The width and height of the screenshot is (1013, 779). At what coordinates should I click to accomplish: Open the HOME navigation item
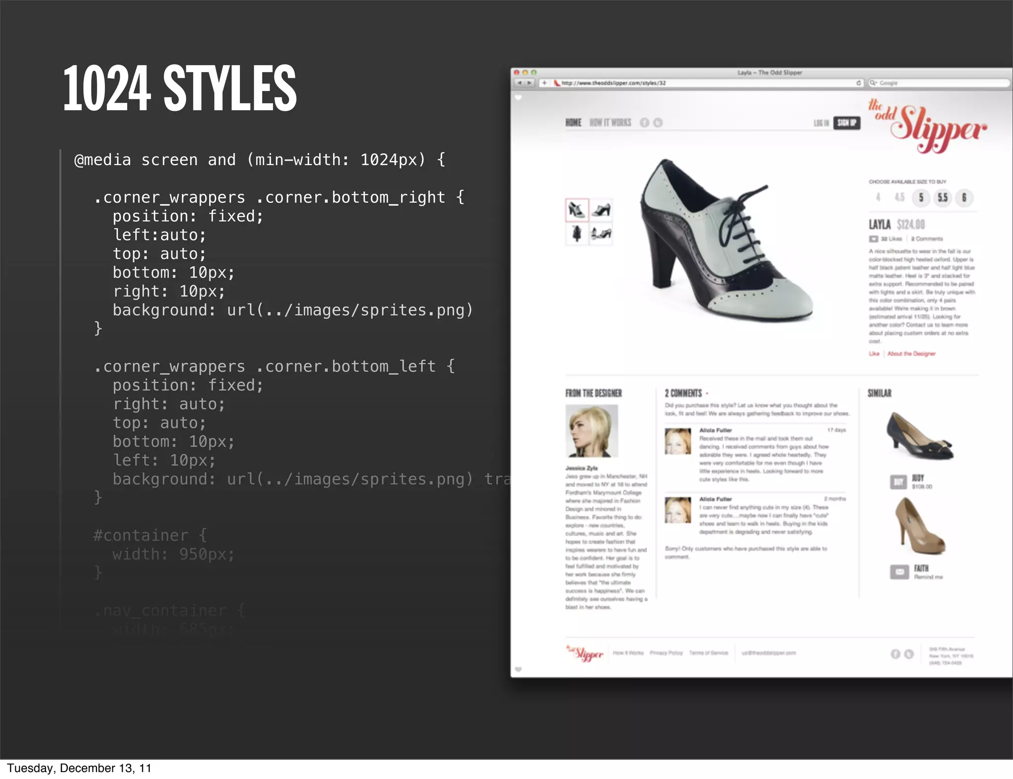[x=573, y=123]
